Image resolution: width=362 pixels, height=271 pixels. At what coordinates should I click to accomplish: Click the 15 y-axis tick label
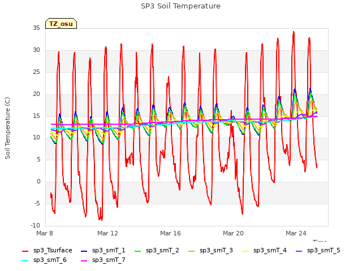[36, 116]
